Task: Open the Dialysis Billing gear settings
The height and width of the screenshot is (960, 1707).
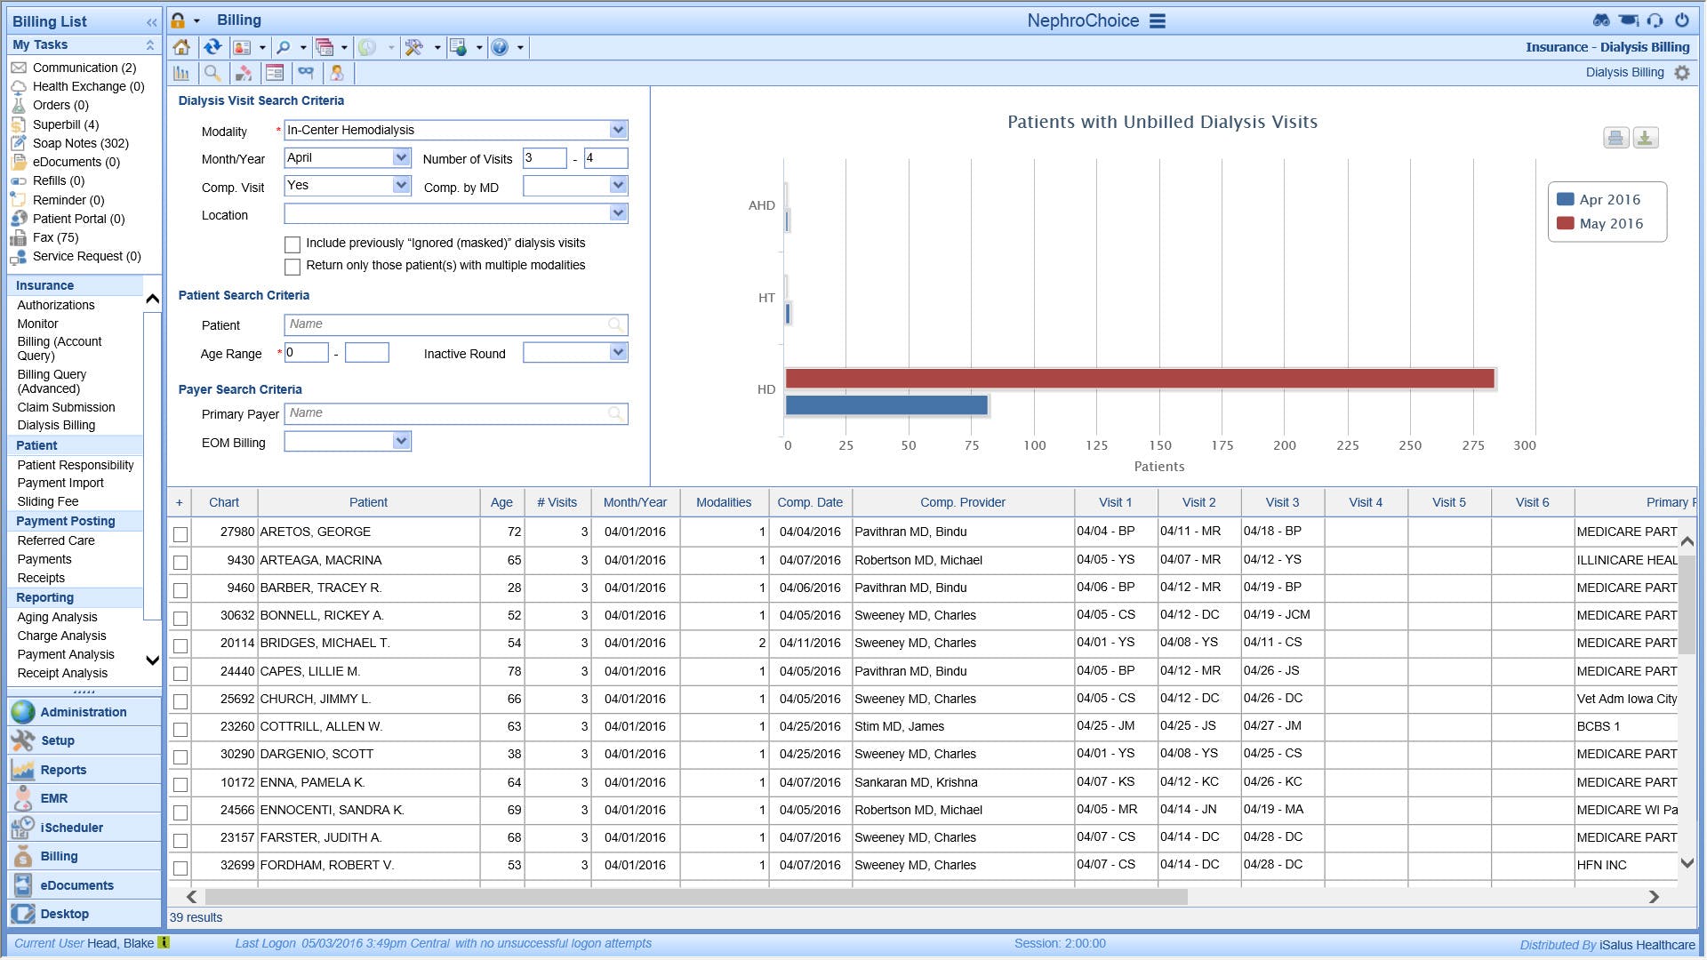Action: coord(1682,73)
